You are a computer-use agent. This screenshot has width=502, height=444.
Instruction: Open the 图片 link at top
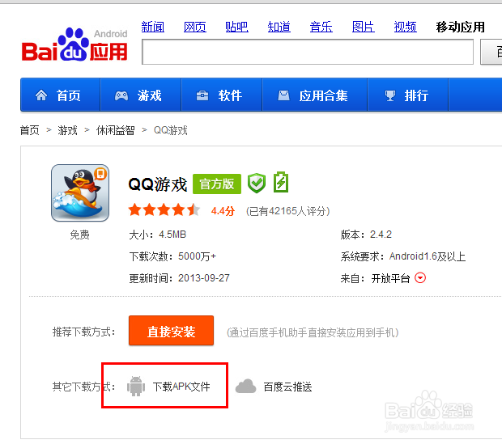click(x=364, y=27)
